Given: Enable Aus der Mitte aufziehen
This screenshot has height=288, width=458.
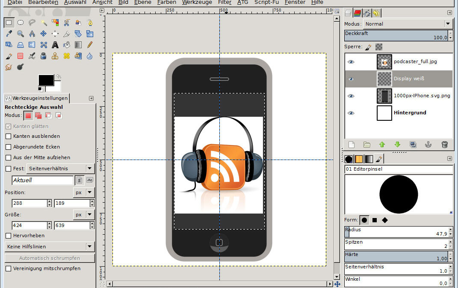Looking at the screenshot, I should (9, 157).
